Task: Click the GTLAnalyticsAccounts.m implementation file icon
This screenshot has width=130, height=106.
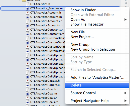Action: (x=28, y=26)
